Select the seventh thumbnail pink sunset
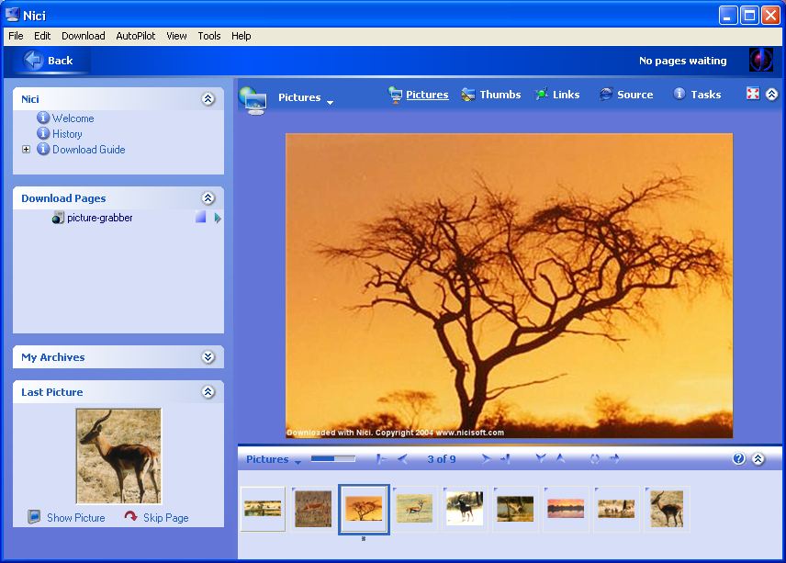786x563 pixels. click(x=566, y=509)
